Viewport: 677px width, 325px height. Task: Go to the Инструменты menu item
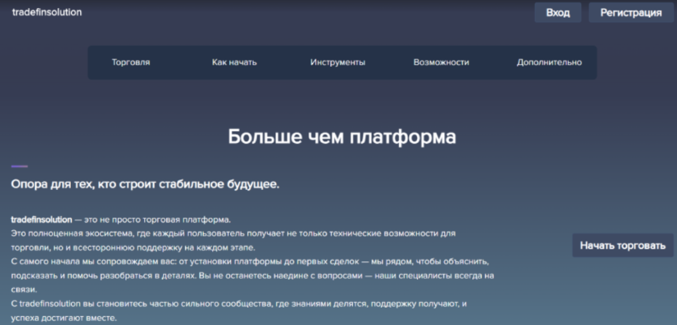click(x=338, y=62)
